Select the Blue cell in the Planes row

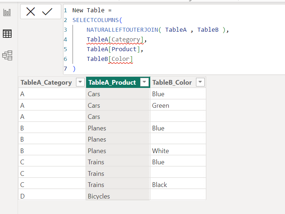(178, 128)
